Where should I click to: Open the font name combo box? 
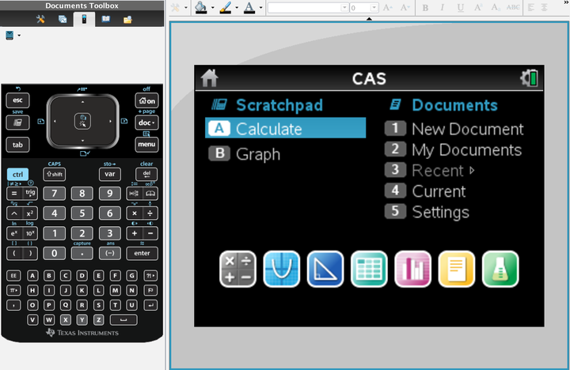(x=308, y=8)
